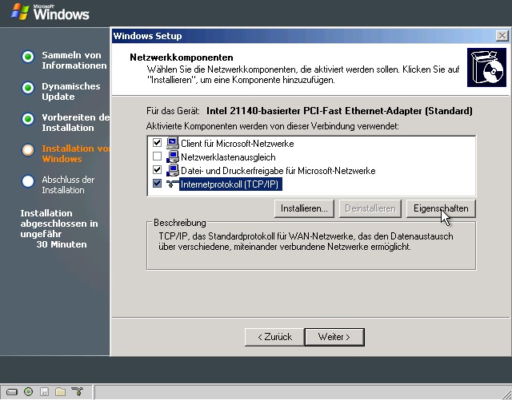Click the hard disk icon in status bar

11,392
